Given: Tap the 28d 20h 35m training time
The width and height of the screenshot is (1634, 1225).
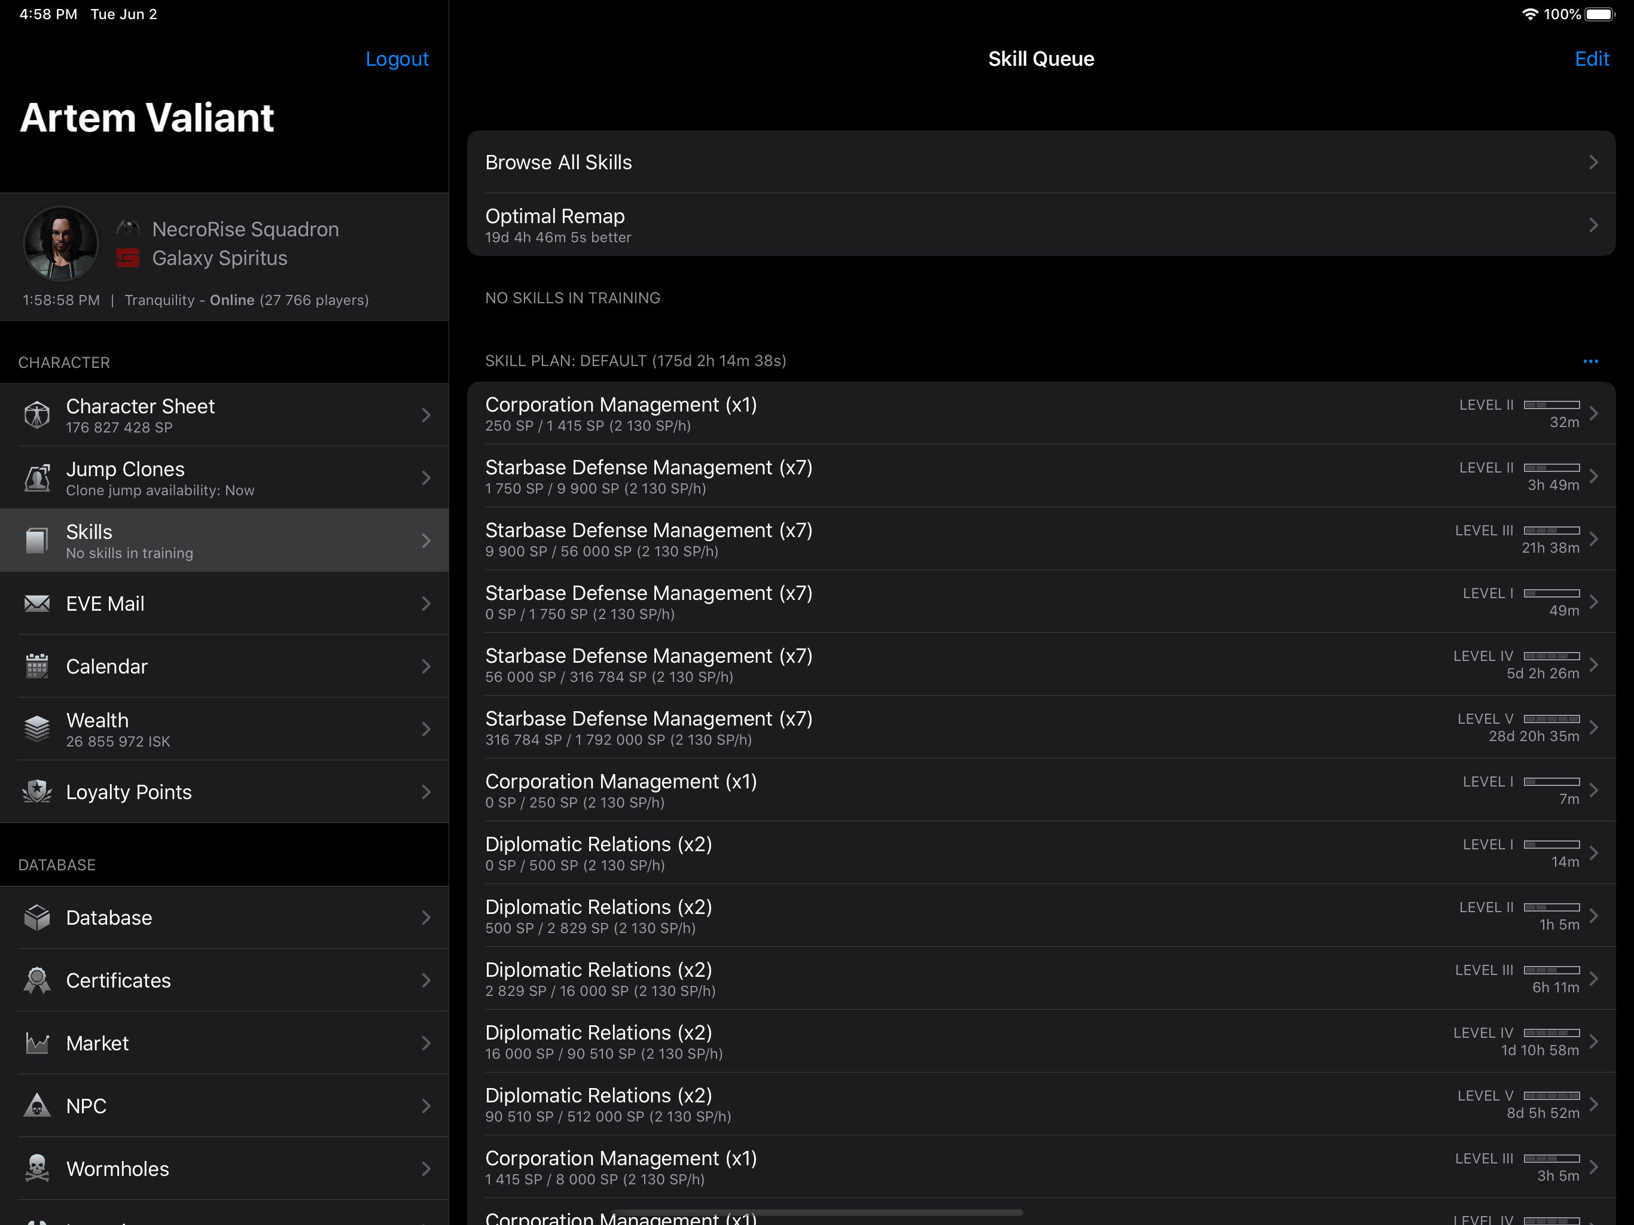Looking at the screenshot, I should click(1534, 736).
